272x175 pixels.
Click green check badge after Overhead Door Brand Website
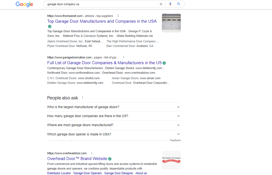pos(110,159)
